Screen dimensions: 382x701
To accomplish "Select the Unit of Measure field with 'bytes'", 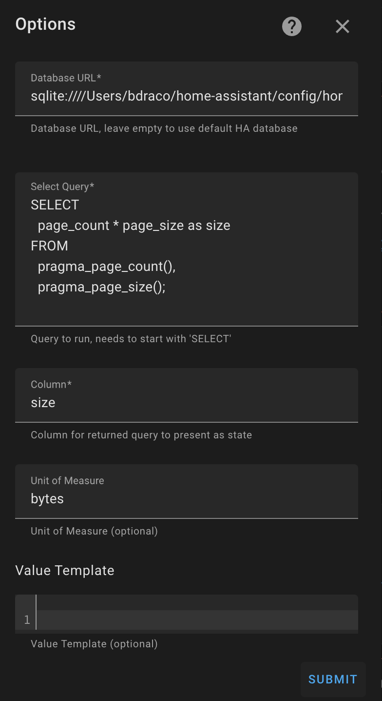I will tap(187, 498).
